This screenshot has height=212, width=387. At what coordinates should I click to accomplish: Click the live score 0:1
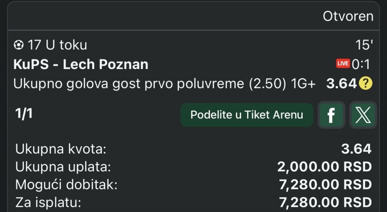point(361,64)
